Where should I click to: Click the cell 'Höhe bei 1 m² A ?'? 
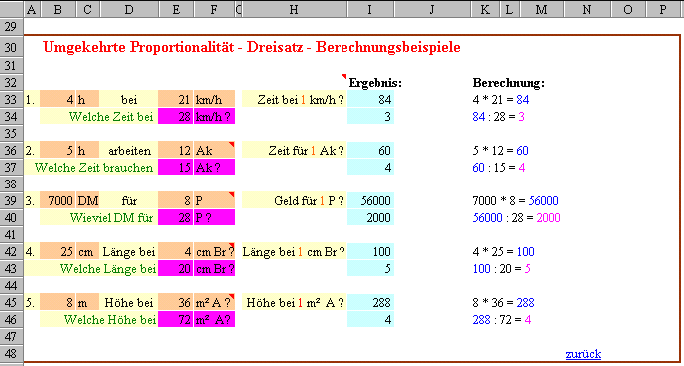point(294,303)
